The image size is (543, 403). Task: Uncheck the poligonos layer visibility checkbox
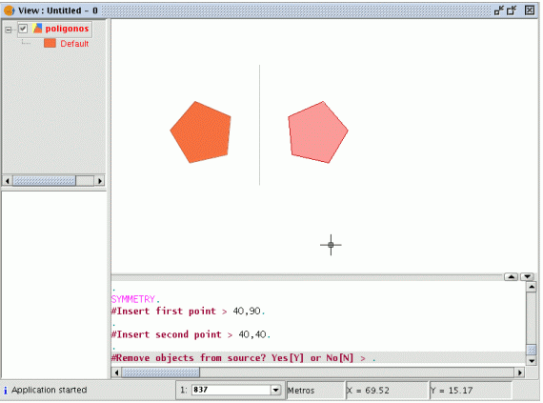[23, 29]
